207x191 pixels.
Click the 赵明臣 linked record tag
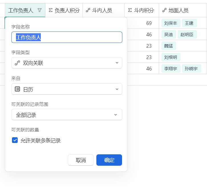(x=187, y=34)
